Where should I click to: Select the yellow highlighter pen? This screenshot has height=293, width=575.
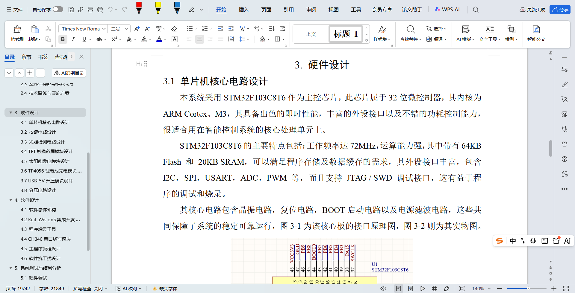(158, 8)
